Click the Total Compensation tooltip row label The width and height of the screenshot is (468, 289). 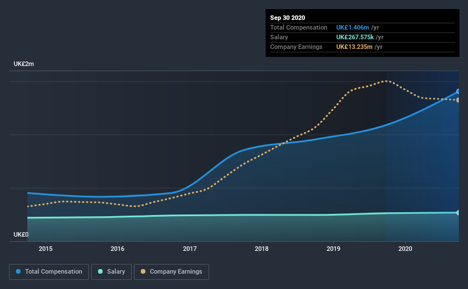[x=299, y=27]
